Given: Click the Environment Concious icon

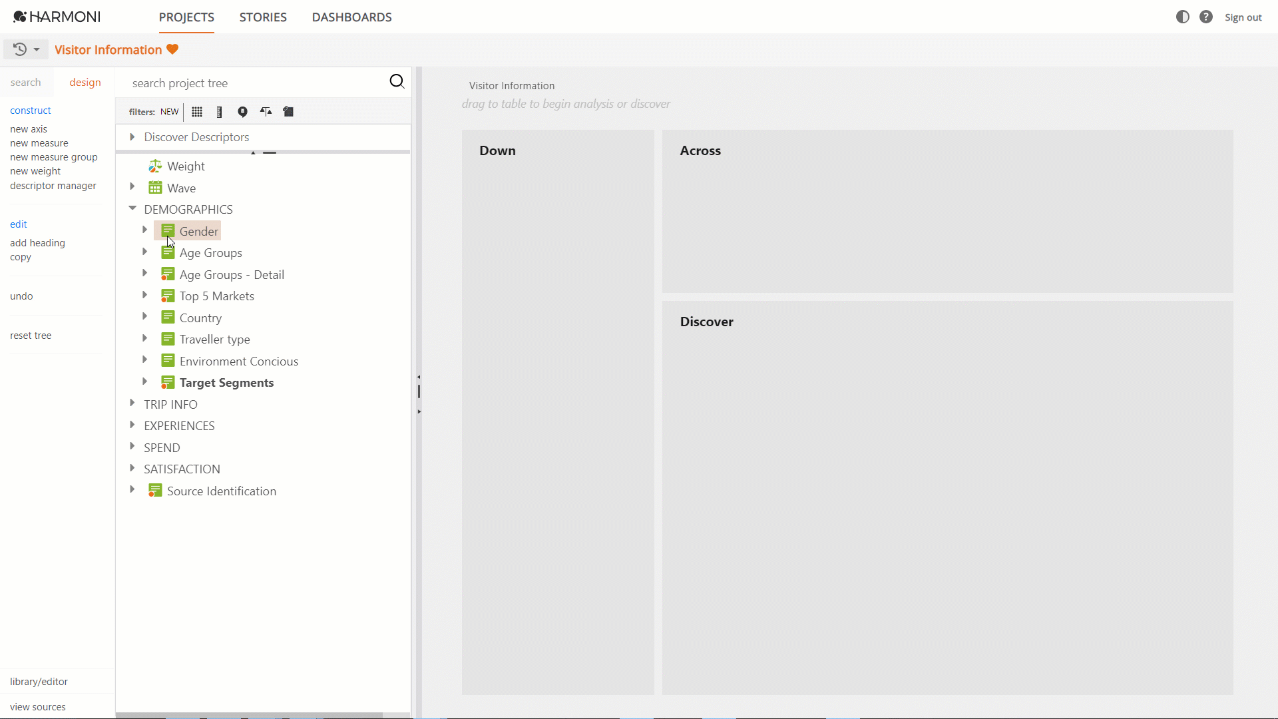Looking at the screenshot, I should click(168, 361).
